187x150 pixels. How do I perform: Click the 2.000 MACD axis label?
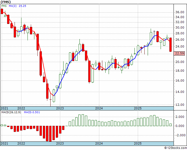(180, 117)
